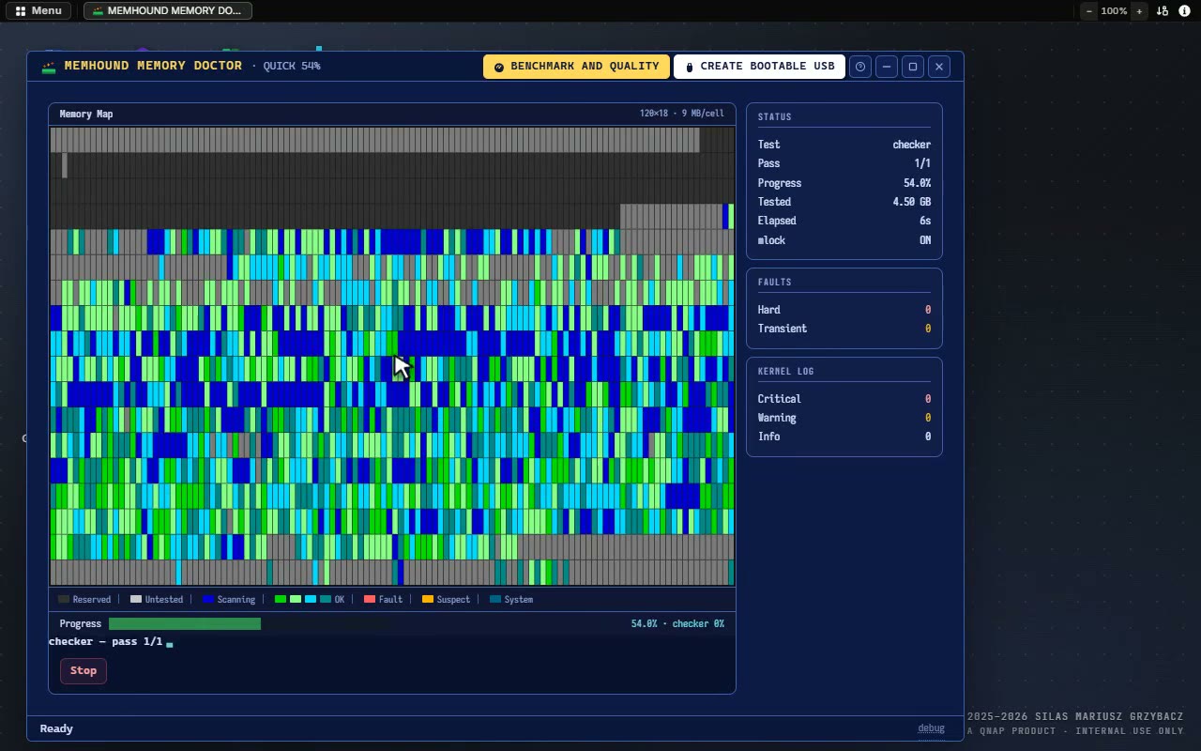Click the Critical kernel log count
Viewport: 1201px width, 751px height.
click(x=928, y=399)
